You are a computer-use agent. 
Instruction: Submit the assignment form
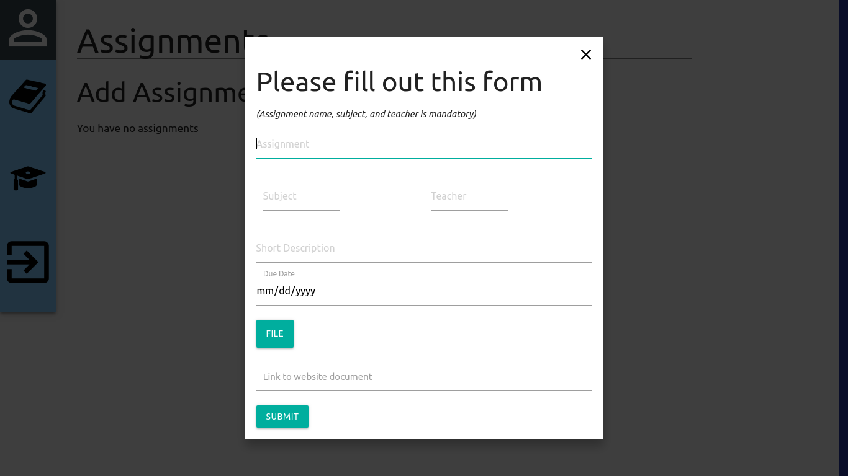(282, 416)
